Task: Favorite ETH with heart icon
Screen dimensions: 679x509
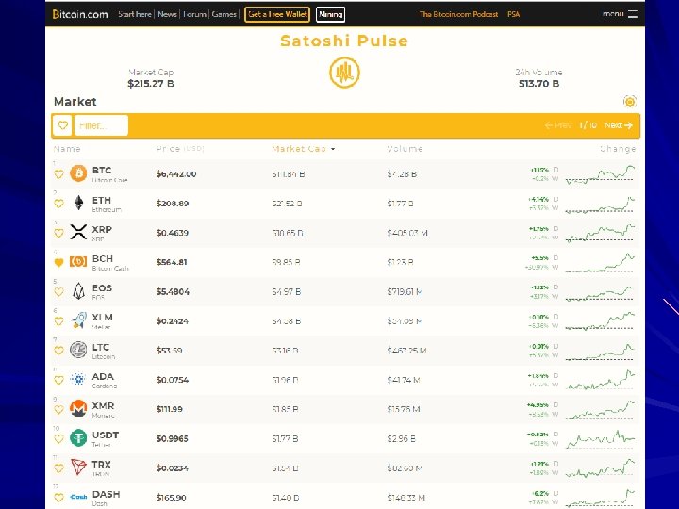Action: (x=58, y=204)
